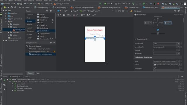Expand the manifests folder
This screenshot has height=105, width=187.
(6, 13)
